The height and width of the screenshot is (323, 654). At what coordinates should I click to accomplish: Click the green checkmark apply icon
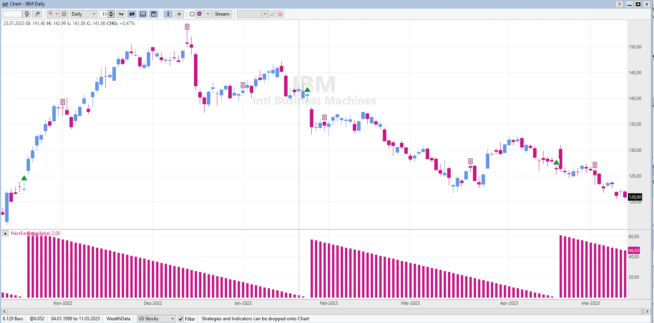(272, 14)
